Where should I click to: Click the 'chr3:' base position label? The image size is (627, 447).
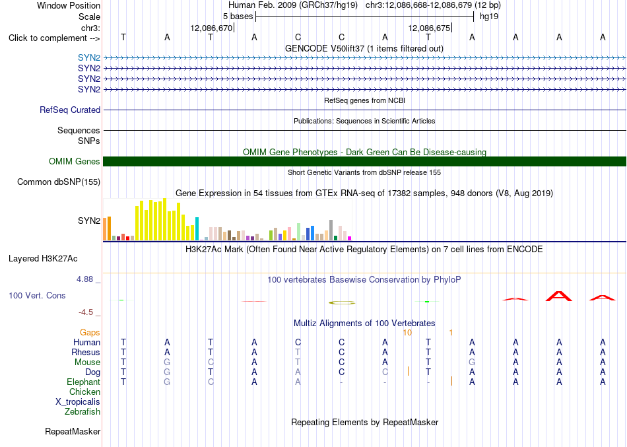pos(91,28)
